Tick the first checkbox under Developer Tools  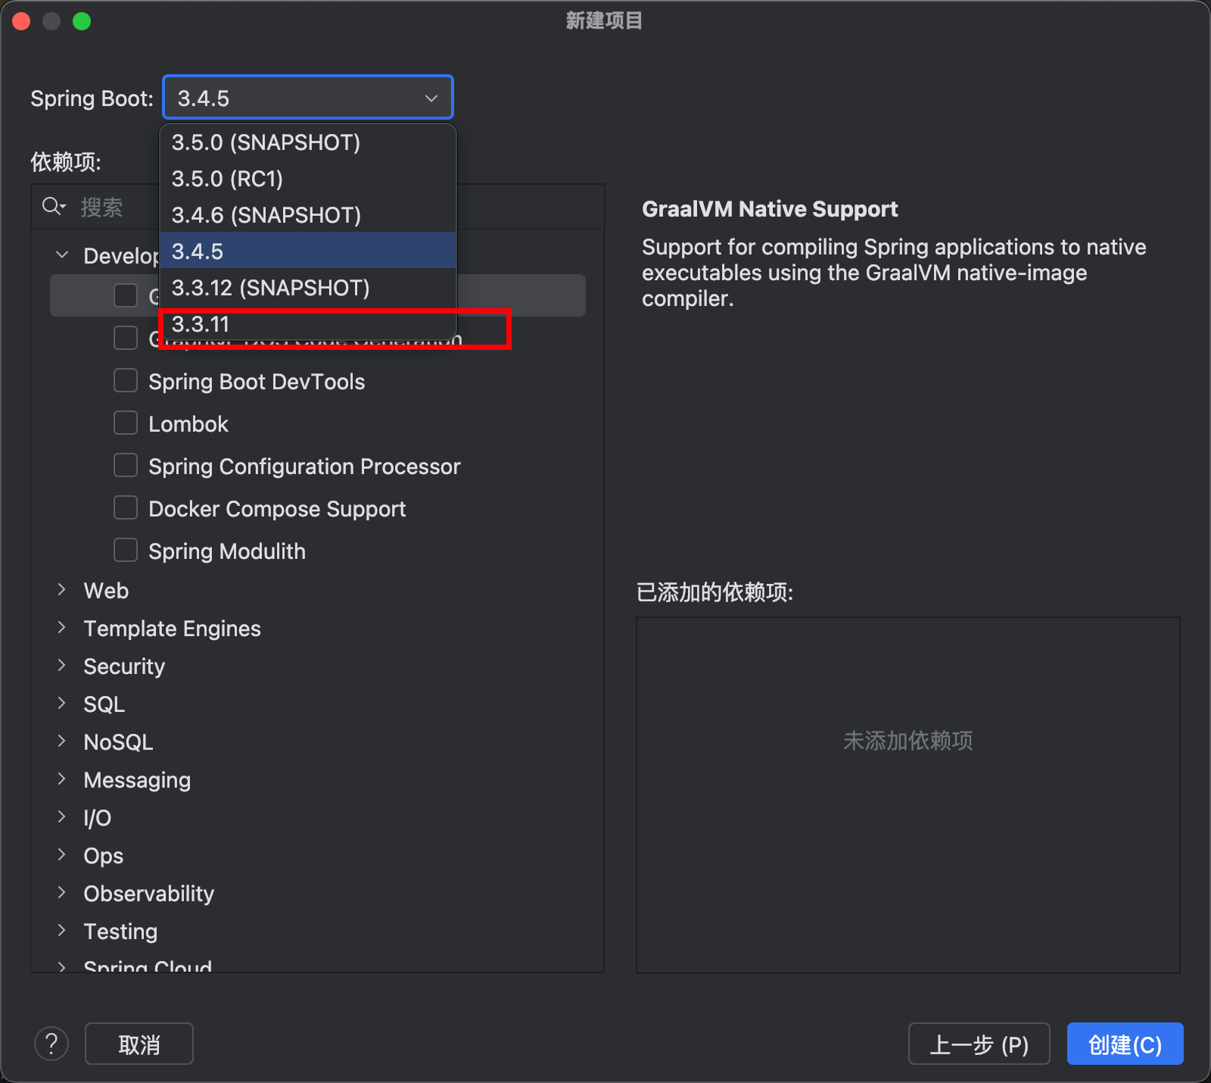pos(126,295)
